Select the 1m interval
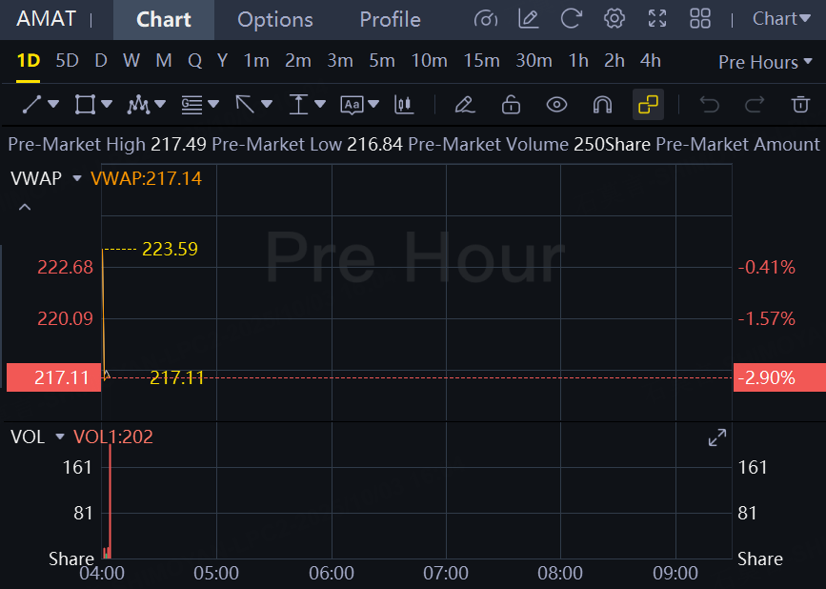This screenshot has height=589, width=826. 256,61
